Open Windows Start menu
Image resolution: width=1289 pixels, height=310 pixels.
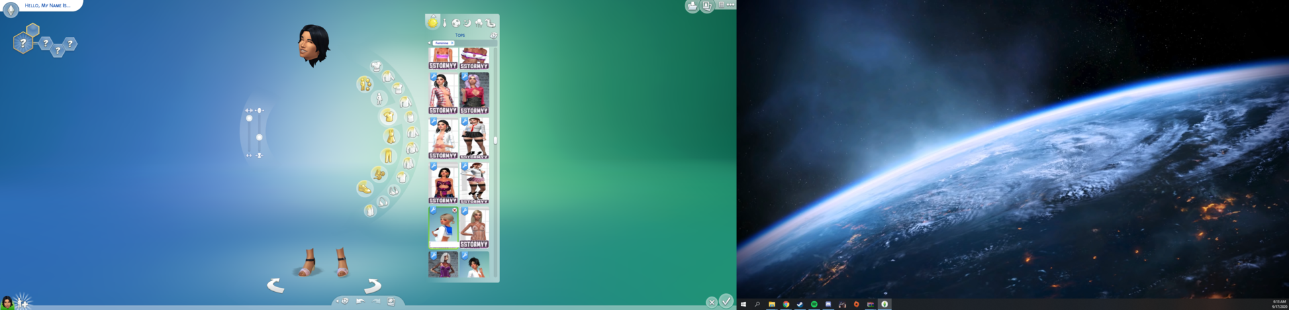click(x=743, y=305)
